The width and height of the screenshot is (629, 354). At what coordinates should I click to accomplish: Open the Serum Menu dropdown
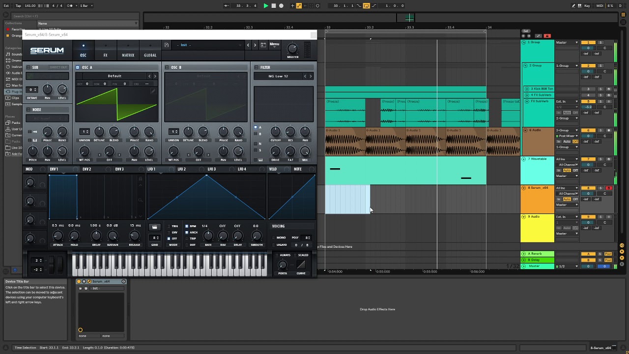(274, 45)
